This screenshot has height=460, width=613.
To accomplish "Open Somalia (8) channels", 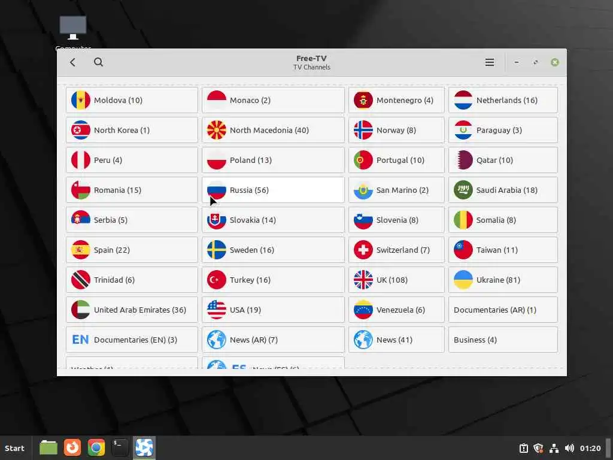I will [503, 220].
